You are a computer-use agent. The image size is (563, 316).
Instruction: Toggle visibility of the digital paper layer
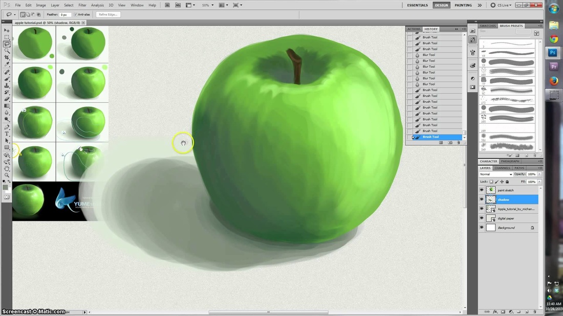pos(481,218)
